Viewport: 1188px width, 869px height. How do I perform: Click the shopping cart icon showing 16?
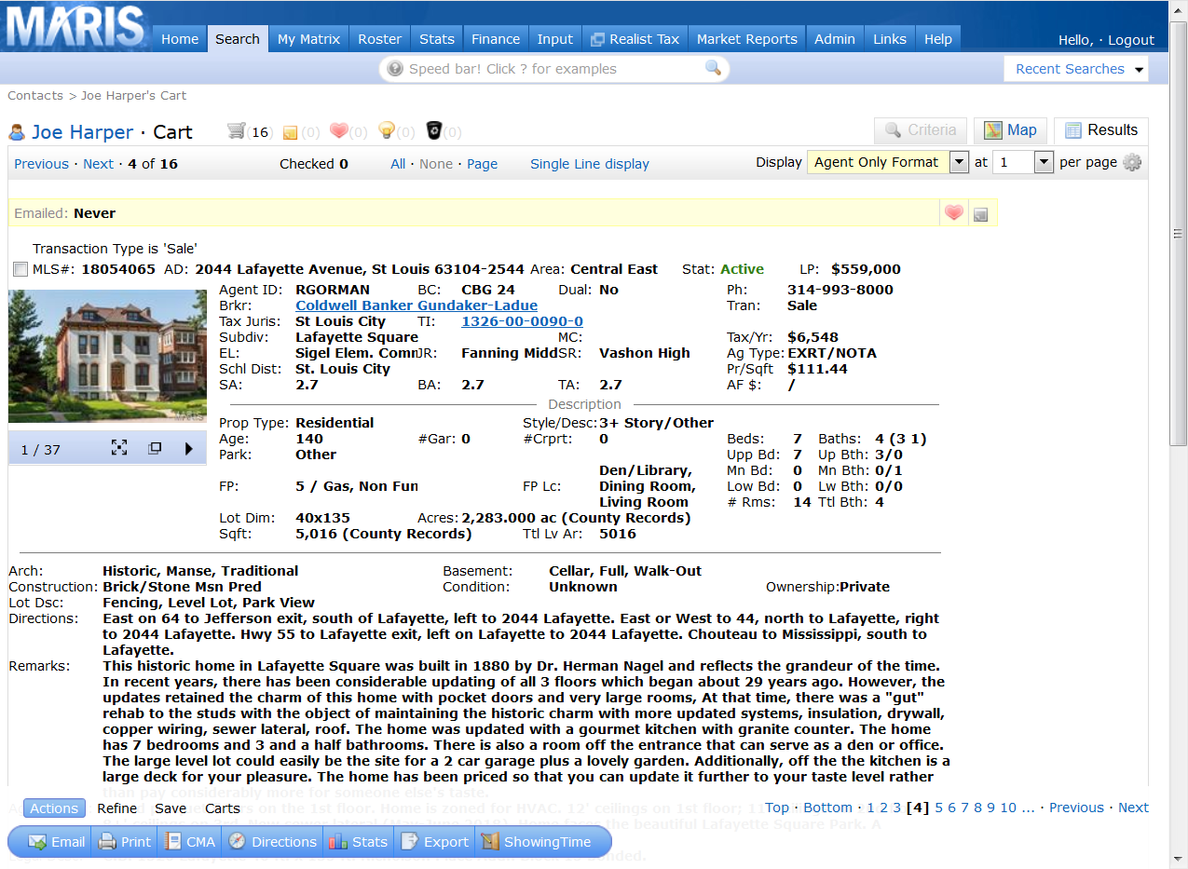click(x=236, y=131)
